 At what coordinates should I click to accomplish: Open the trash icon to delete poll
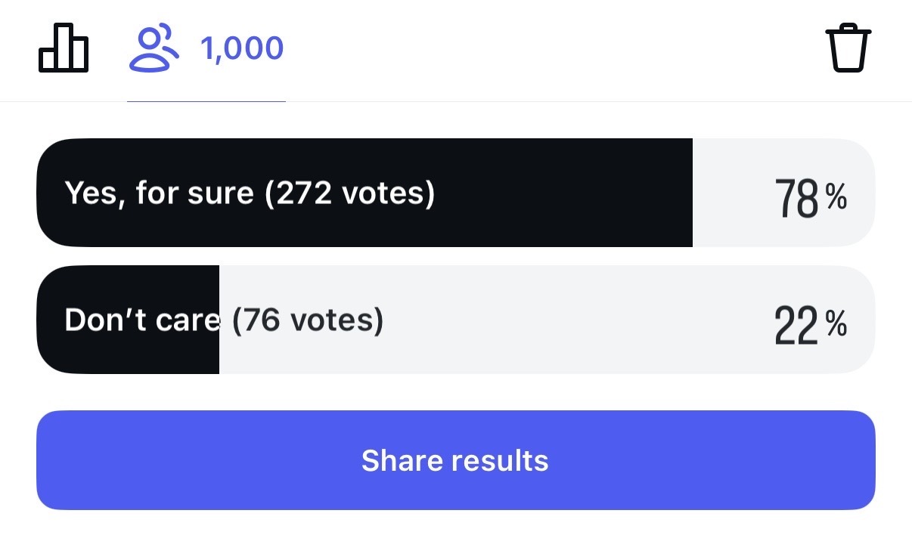point(848,47)
